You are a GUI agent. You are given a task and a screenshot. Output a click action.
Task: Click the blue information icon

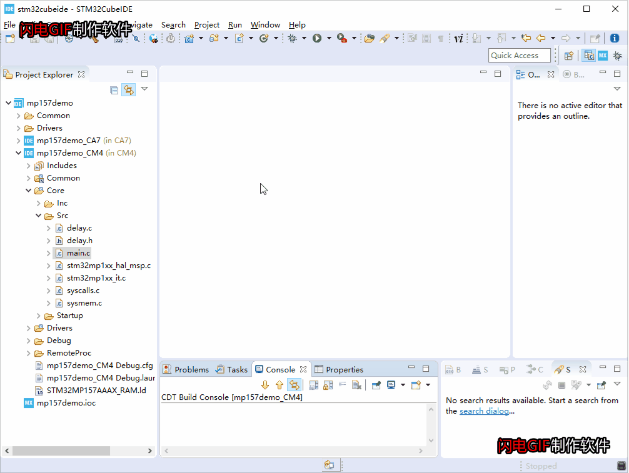[x=614, y=39]
